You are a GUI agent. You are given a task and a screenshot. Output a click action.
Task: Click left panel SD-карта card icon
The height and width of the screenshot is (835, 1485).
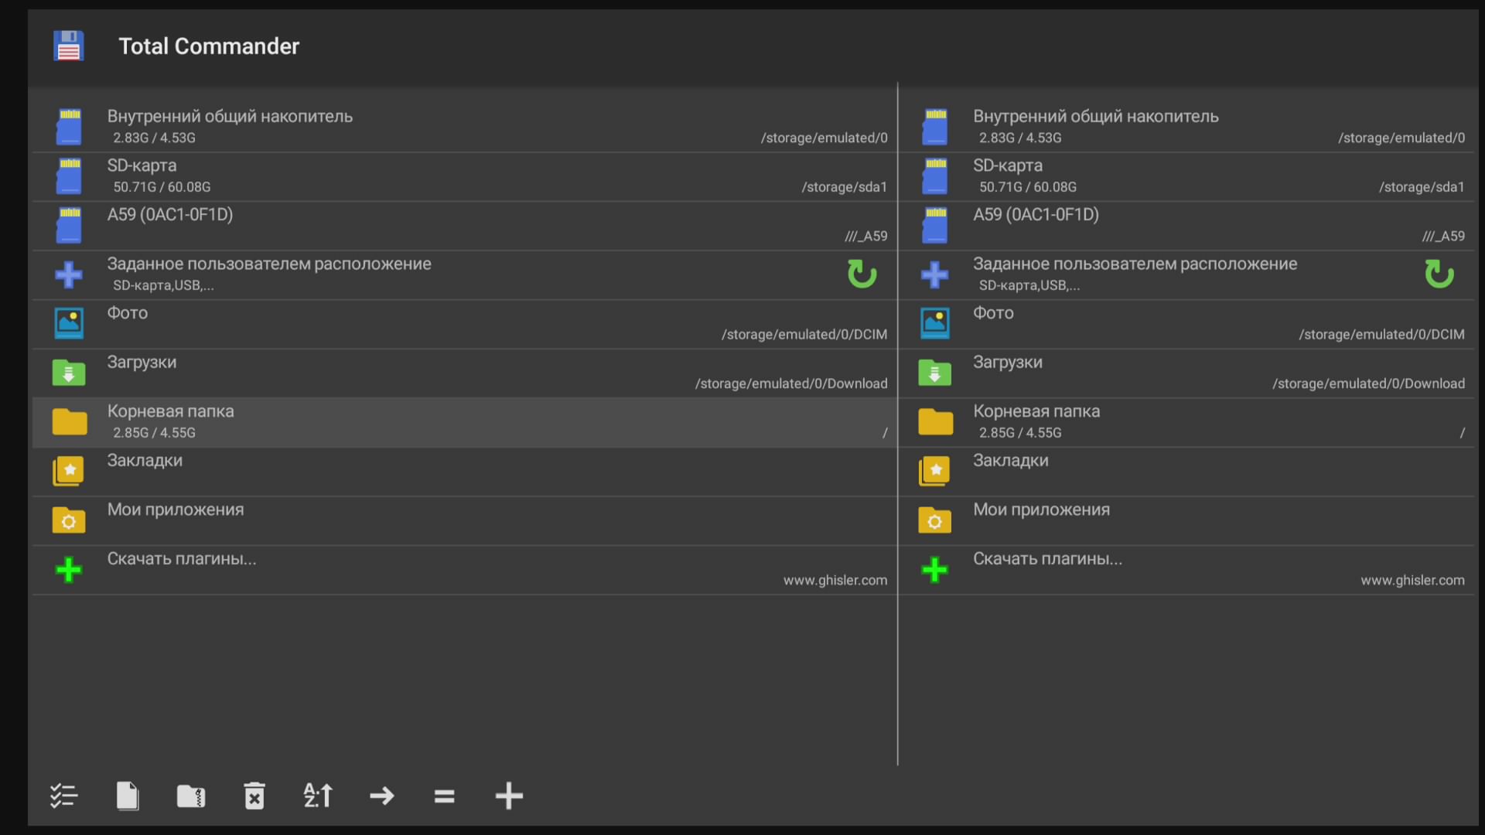[x=69, y=176]
